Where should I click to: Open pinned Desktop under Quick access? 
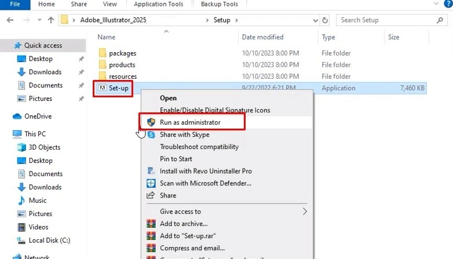[x=41, y=59]
